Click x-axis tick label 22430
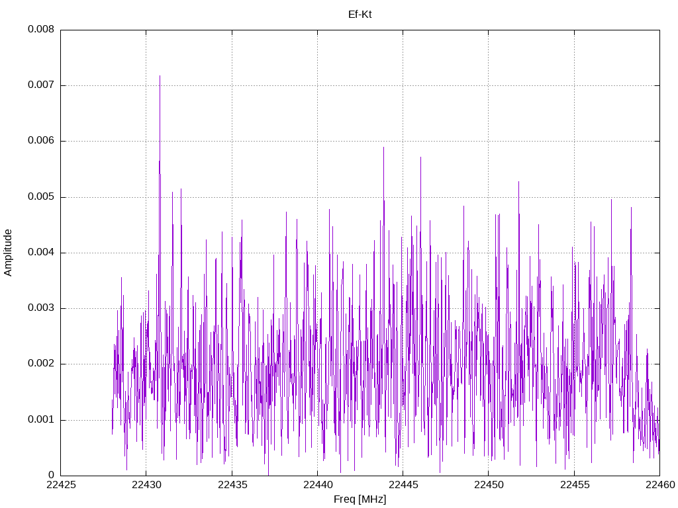 click(x=146, y=485)
